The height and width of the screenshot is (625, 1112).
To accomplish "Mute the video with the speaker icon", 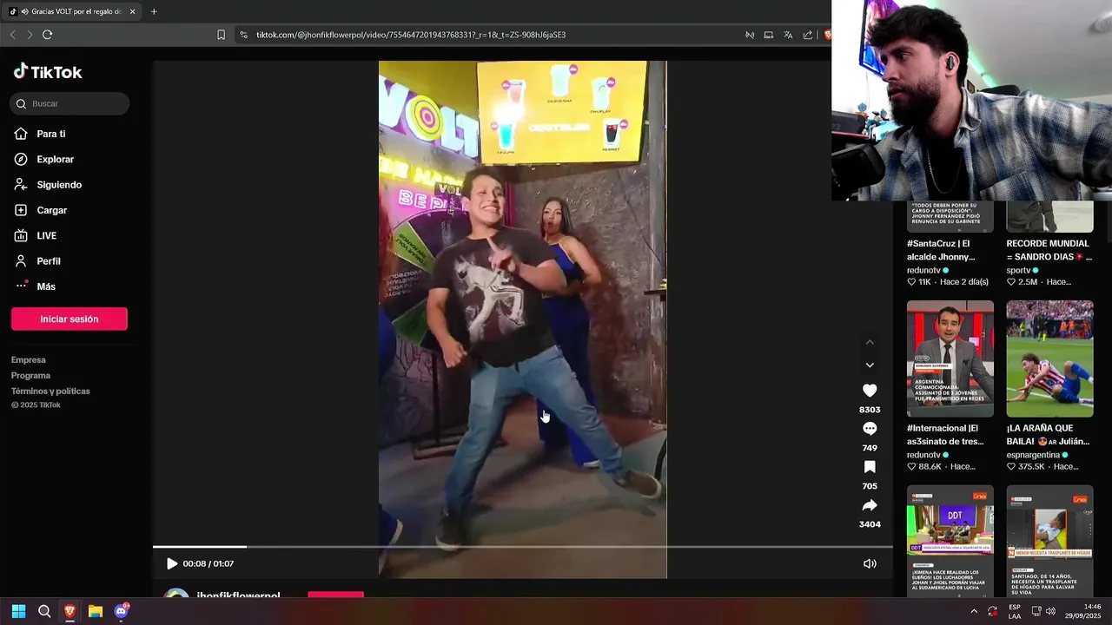I will tap(870, 563).
